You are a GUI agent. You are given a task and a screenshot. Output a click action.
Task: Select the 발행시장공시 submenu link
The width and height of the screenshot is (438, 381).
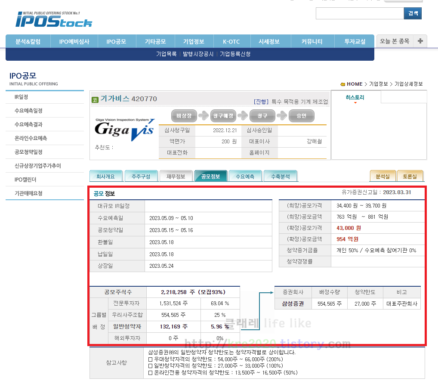pyautogui.click(x=198, y=54)
